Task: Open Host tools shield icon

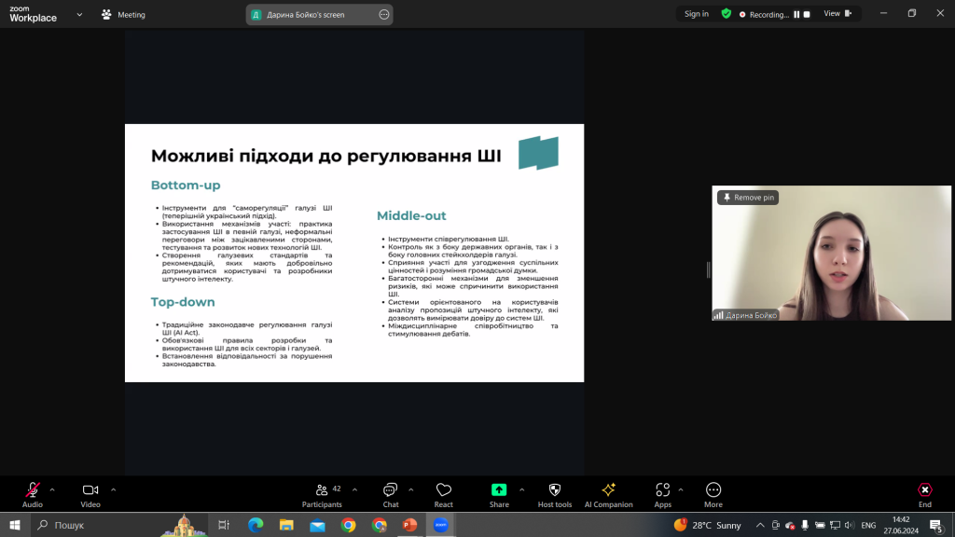Action: pos(554,494)
